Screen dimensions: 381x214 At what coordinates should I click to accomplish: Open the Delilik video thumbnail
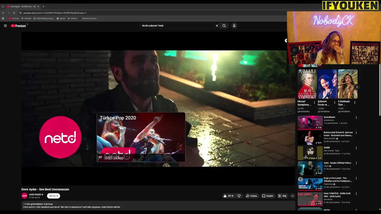[310, 153]
